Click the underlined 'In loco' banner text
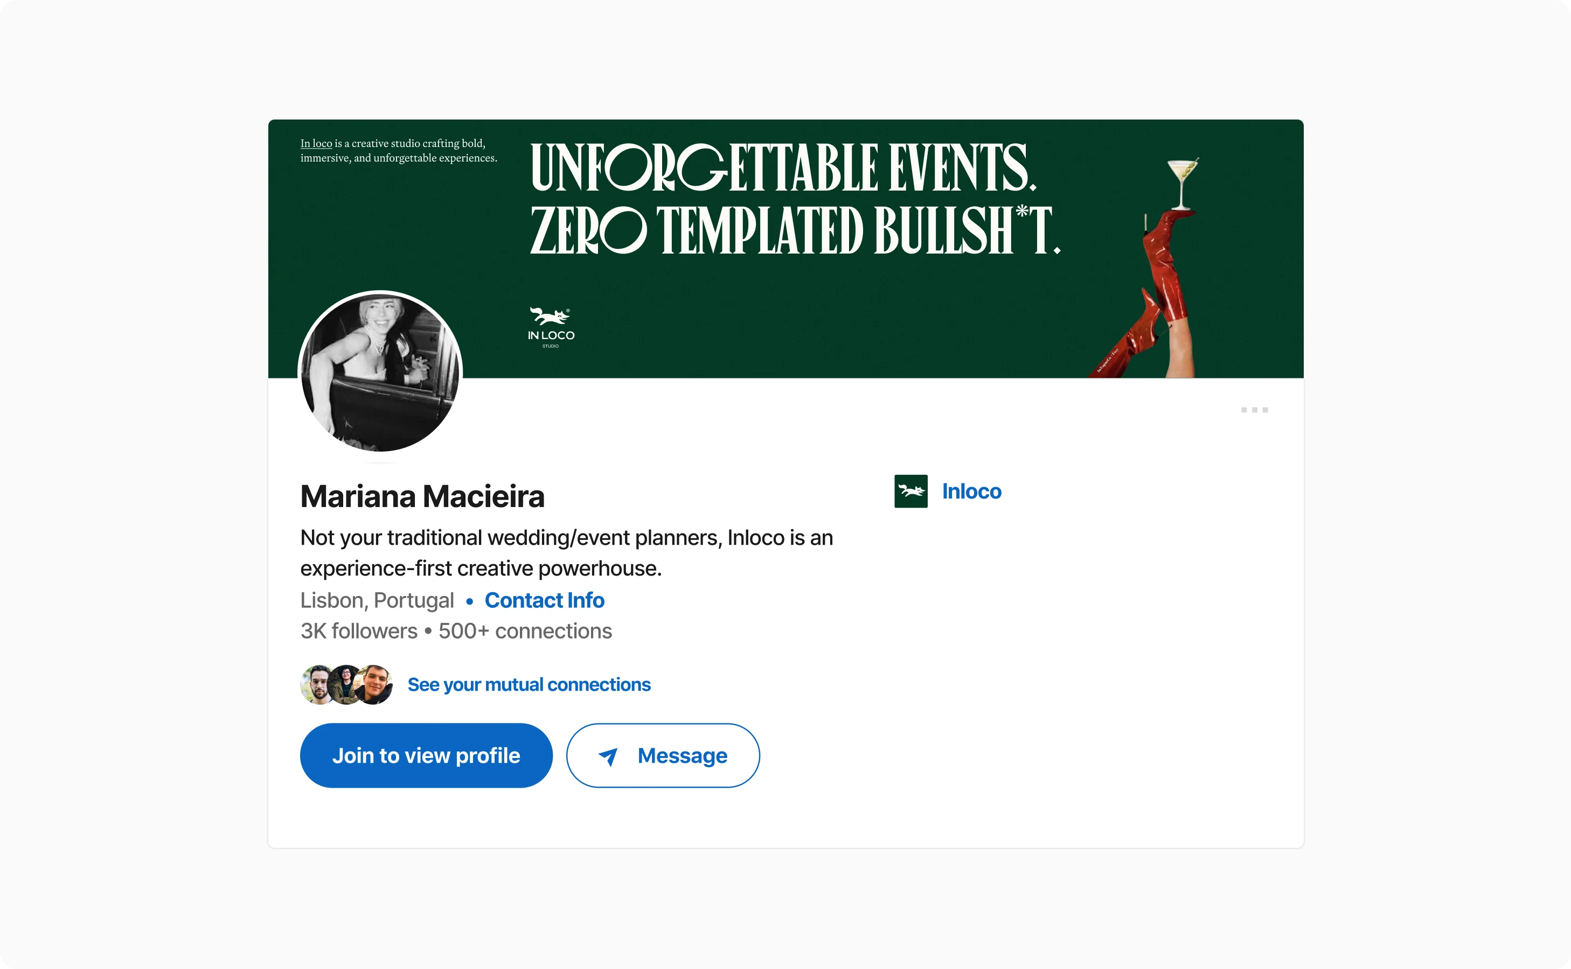 (316, 144)
